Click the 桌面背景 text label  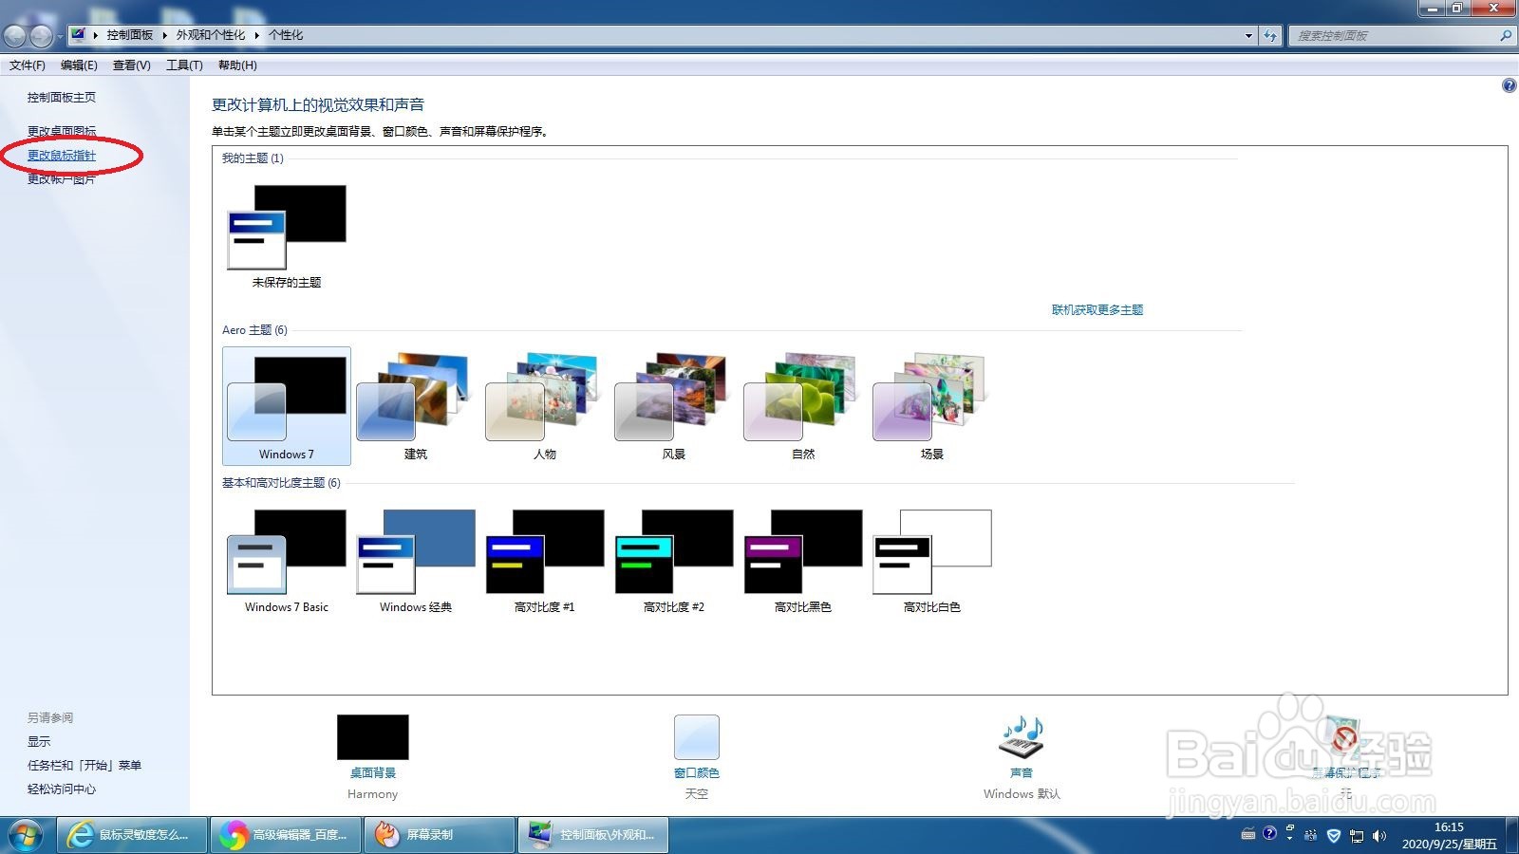click(373, 773)
